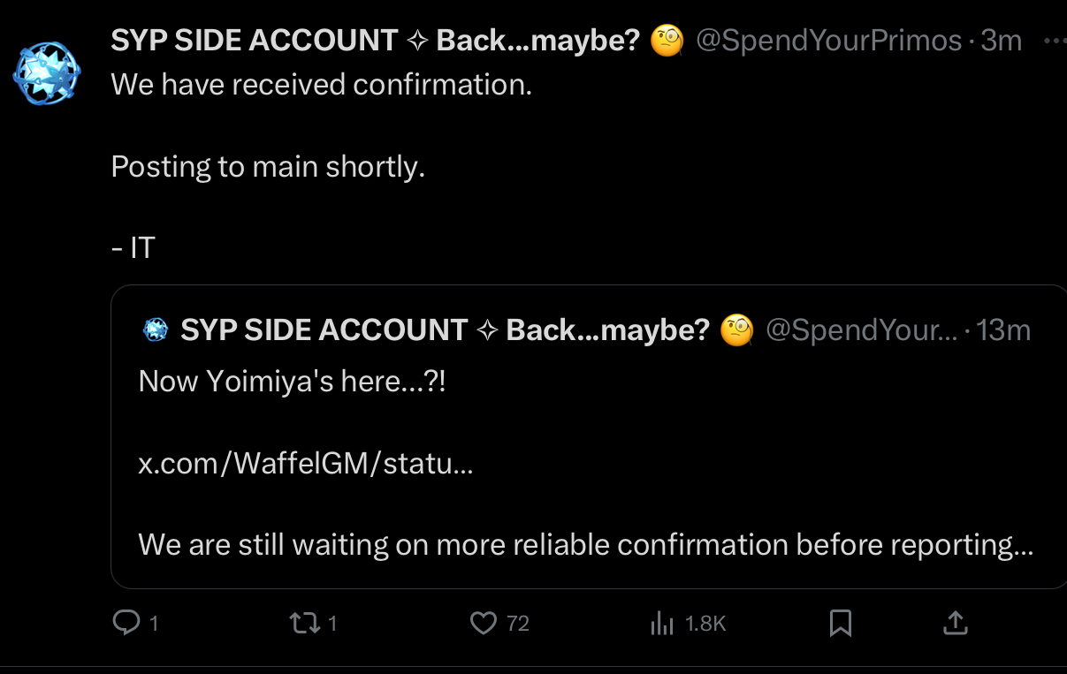Click the reply speech bubble icon
This screenshot has height=674, width=1067.
click(x=127, y=623)
